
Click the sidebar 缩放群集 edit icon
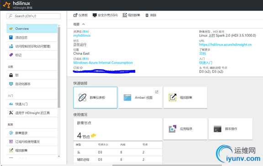tap(11, 150)
